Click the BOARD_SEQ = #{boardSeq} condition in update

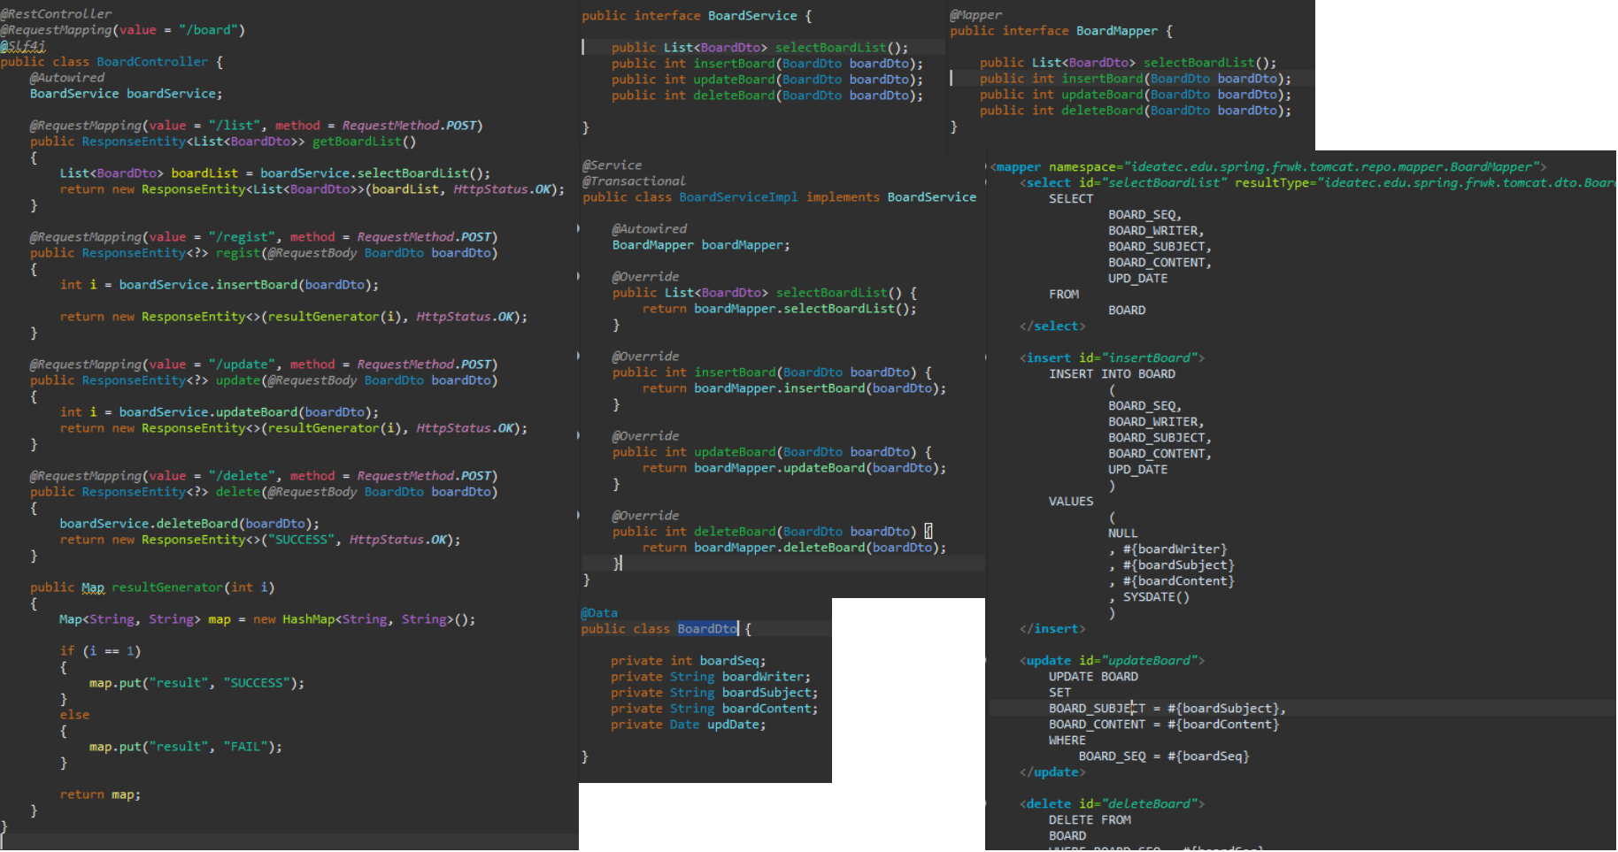1164,756
